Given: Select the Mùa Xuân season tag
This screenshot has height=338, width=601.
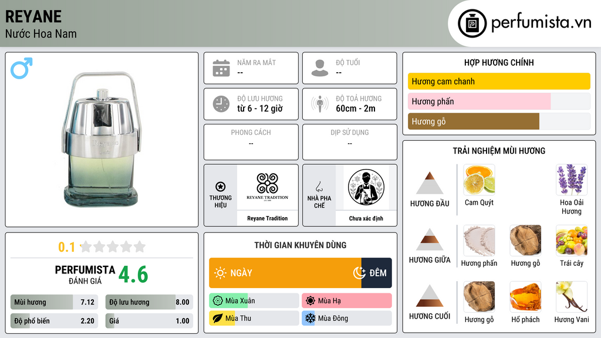Looking at the screenshot, I should coord(254,301).
